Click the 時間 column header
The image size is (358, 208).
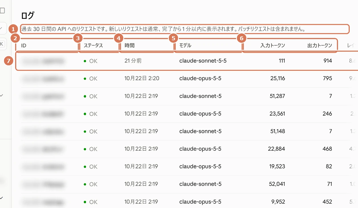pos(130,45)
